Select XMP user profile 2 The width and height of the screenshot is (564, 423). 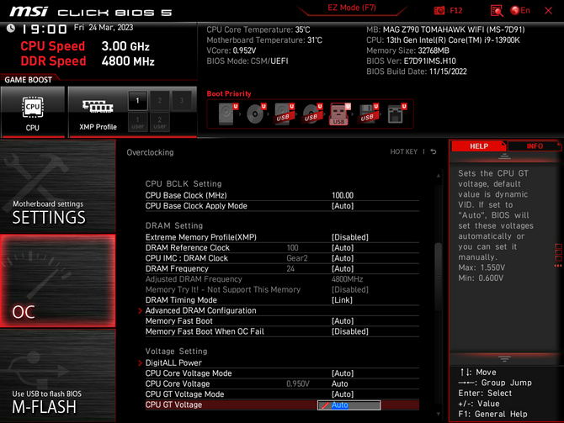[x=160, y=122]
